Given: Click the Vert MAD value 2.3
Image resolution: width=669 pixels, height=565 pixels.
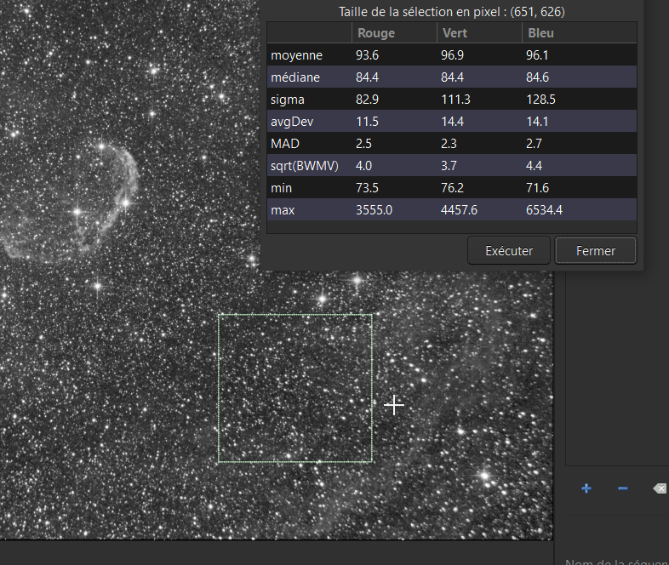Looking at the screenshot, I should point(449,144).
